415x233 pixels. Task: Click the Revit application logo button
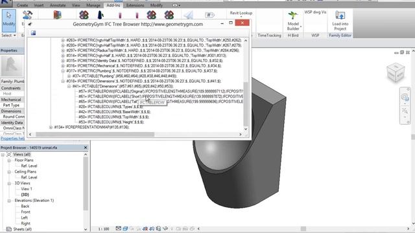coord(6,3)
